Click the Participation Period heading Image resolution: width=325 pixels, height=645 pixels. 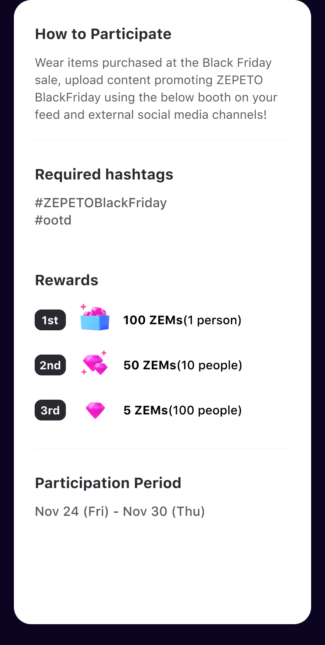click(x=108, y=483)
